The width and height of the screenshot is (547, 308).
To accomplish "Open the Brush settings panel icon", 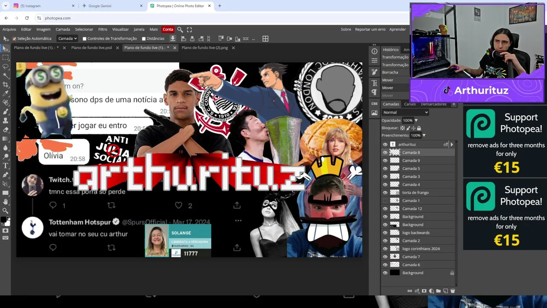I will tap(374, 72).
